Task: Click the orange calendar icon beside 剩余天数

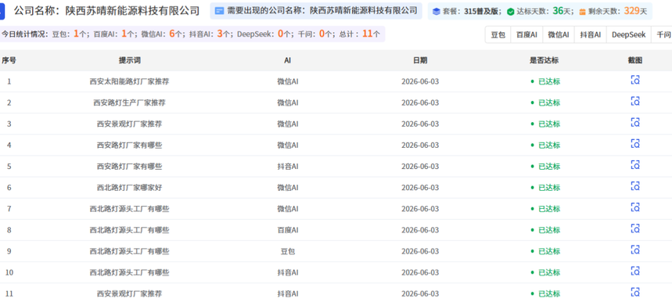Action: pyautogui.click(x=583, y=12)
